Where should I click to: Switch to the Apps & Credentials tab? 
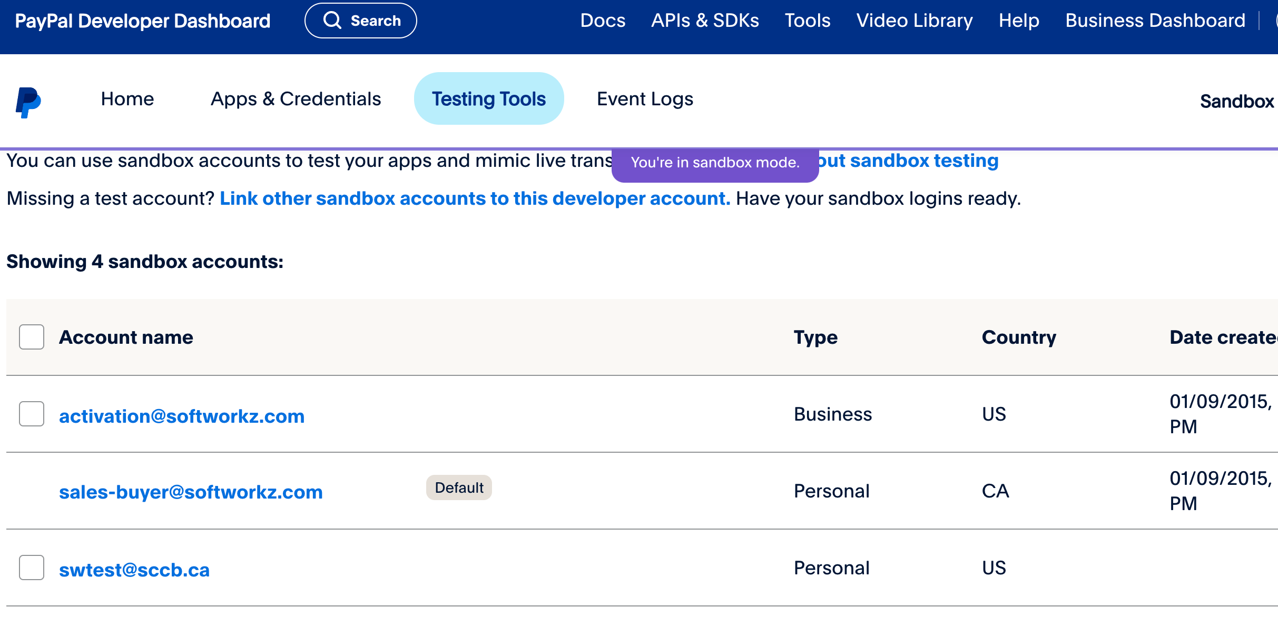(296, 98)
